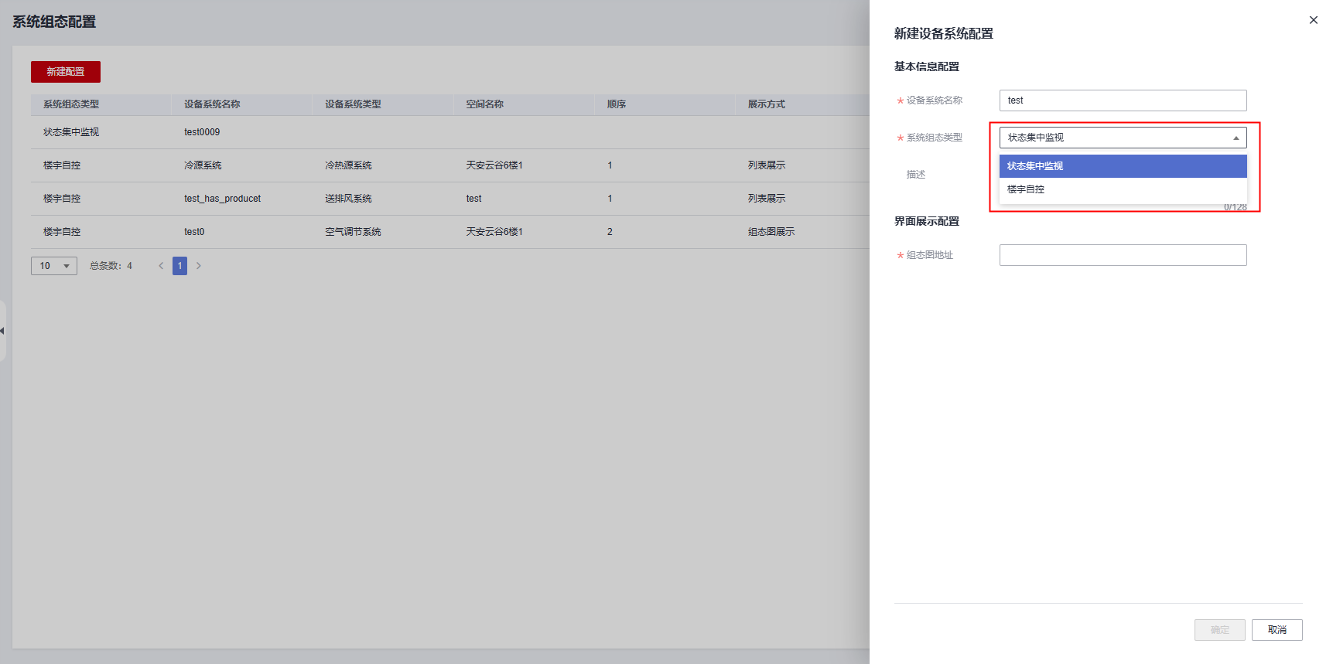Click the 冷热源系统 cell

348,165
